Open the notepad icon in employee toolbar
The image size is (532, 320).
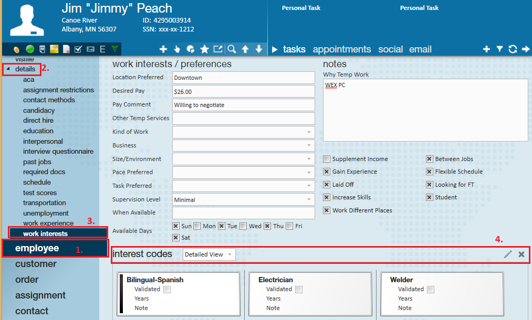[x=42, y=49]
